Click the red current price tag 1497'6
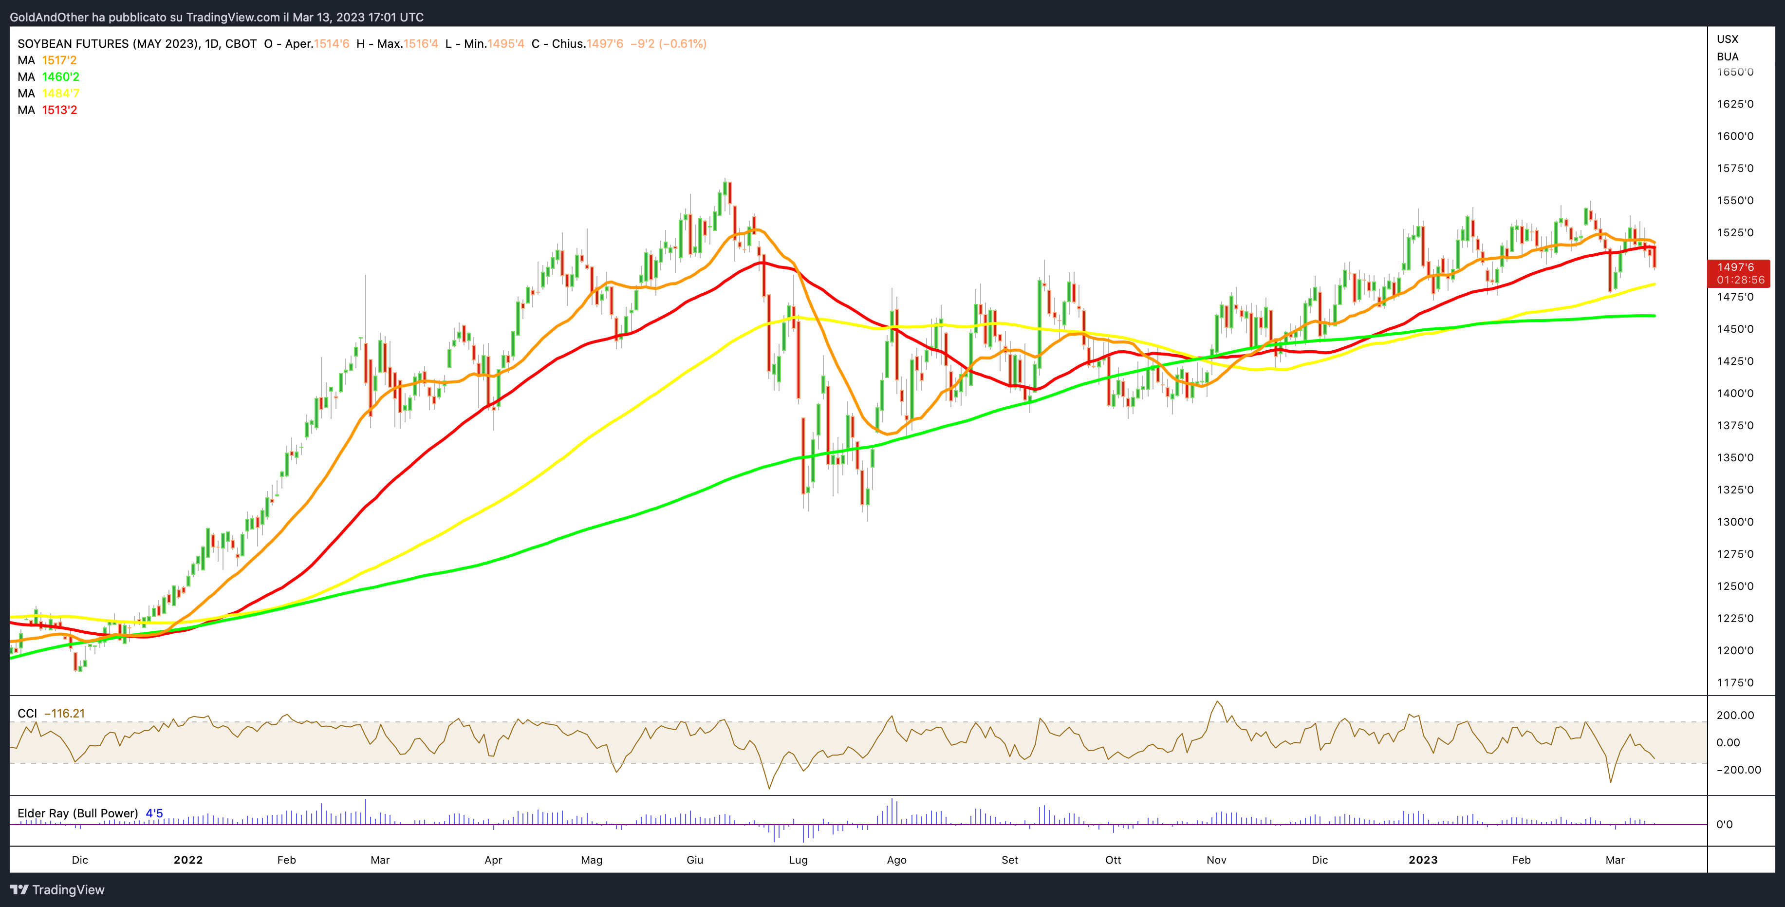The height and width of the screenshot is (907, 1785). pos(1739,273)
